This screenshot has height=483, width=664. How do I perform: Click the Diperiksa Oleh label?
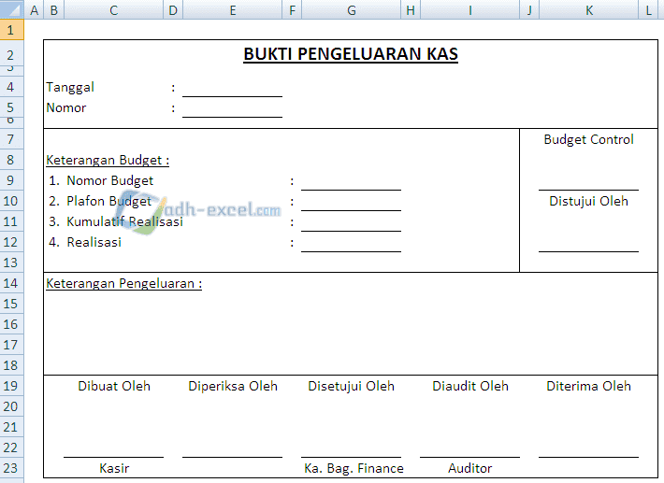[233, 386]
